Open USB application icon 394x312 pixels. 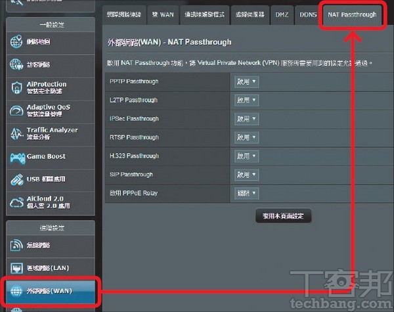pos(17,179)
